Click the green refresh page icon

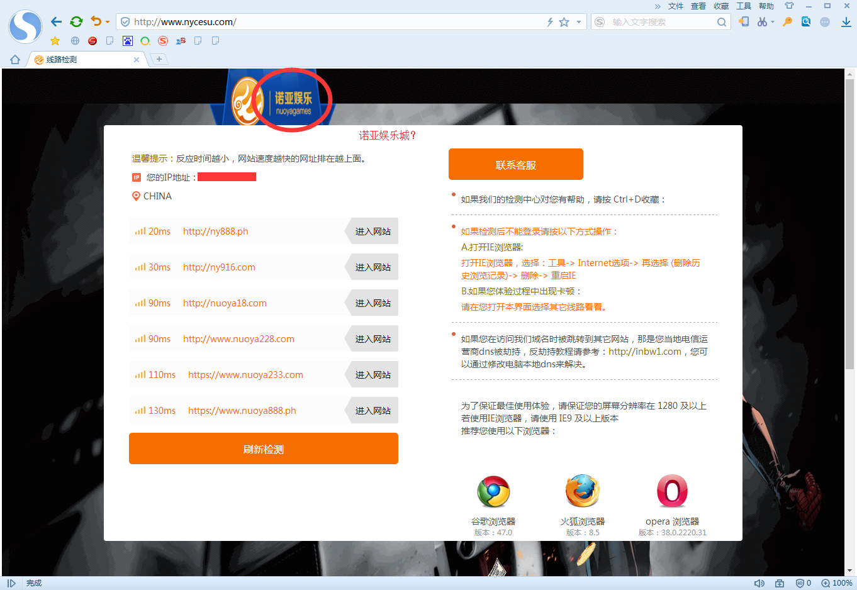(x=76, y=22)
